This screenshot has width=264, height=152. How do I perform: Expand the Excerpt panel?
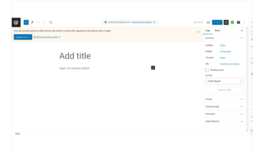click(x=224, y=99)
